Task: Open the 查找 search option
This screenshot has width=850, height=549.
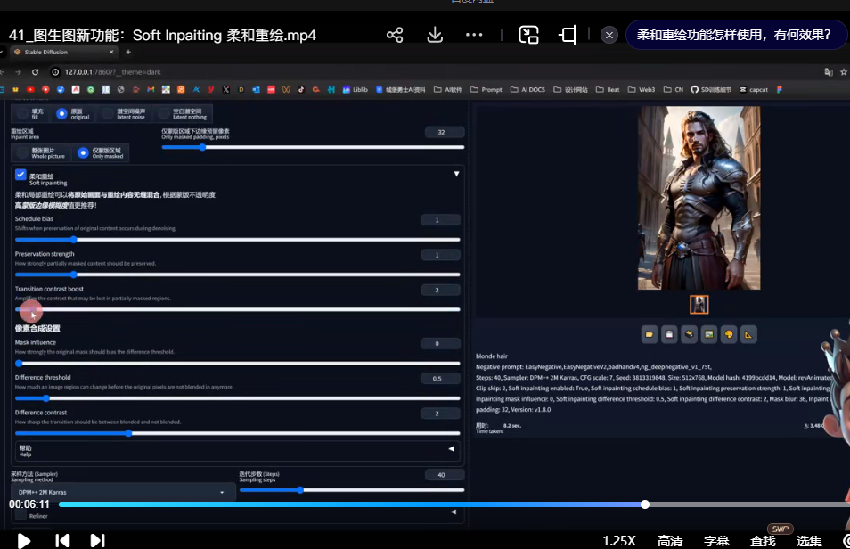Action: [763, 541]
